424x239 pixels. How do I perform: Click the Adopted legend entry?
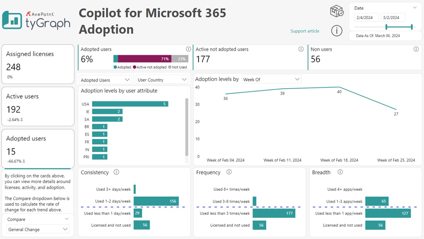tap(123, 67)
